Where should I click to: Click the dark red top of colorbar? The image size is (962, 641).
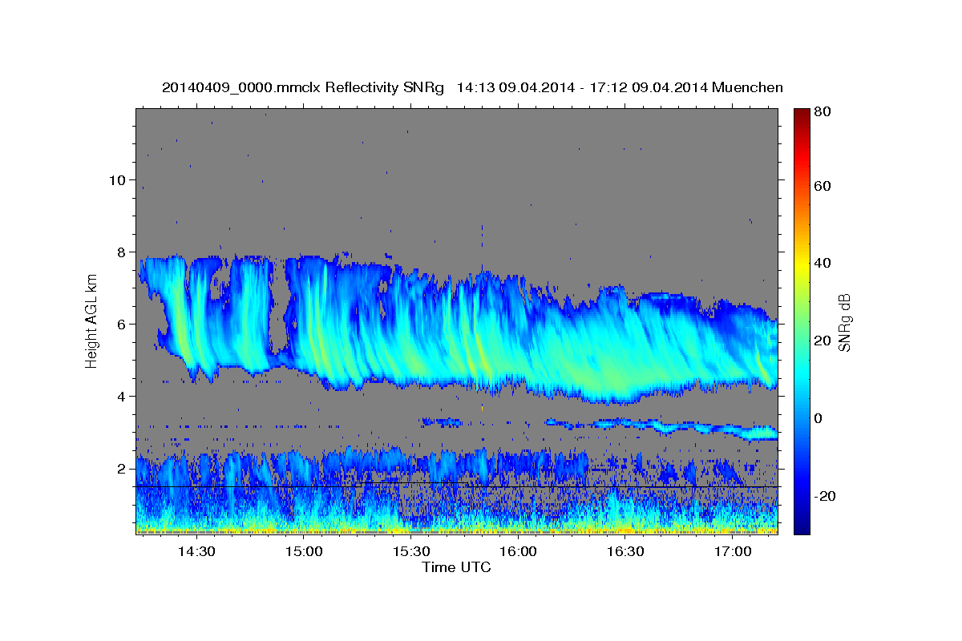(x=802, y=115)
